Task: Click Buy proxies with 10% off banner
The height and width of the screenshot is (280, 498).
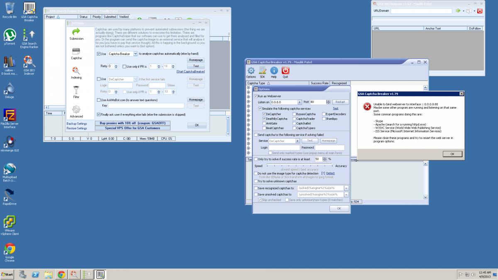Action: (x=132, y=123)
